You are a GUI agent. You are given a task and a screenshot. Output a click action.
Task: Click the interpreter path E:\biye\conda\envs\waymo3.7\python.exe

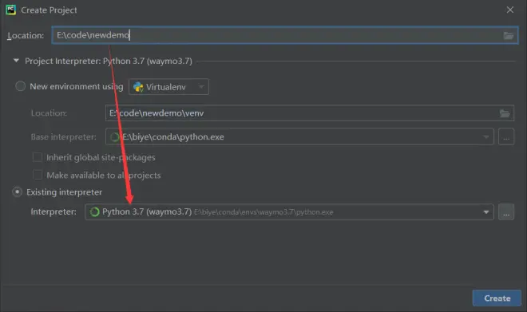tap(263, 212)
